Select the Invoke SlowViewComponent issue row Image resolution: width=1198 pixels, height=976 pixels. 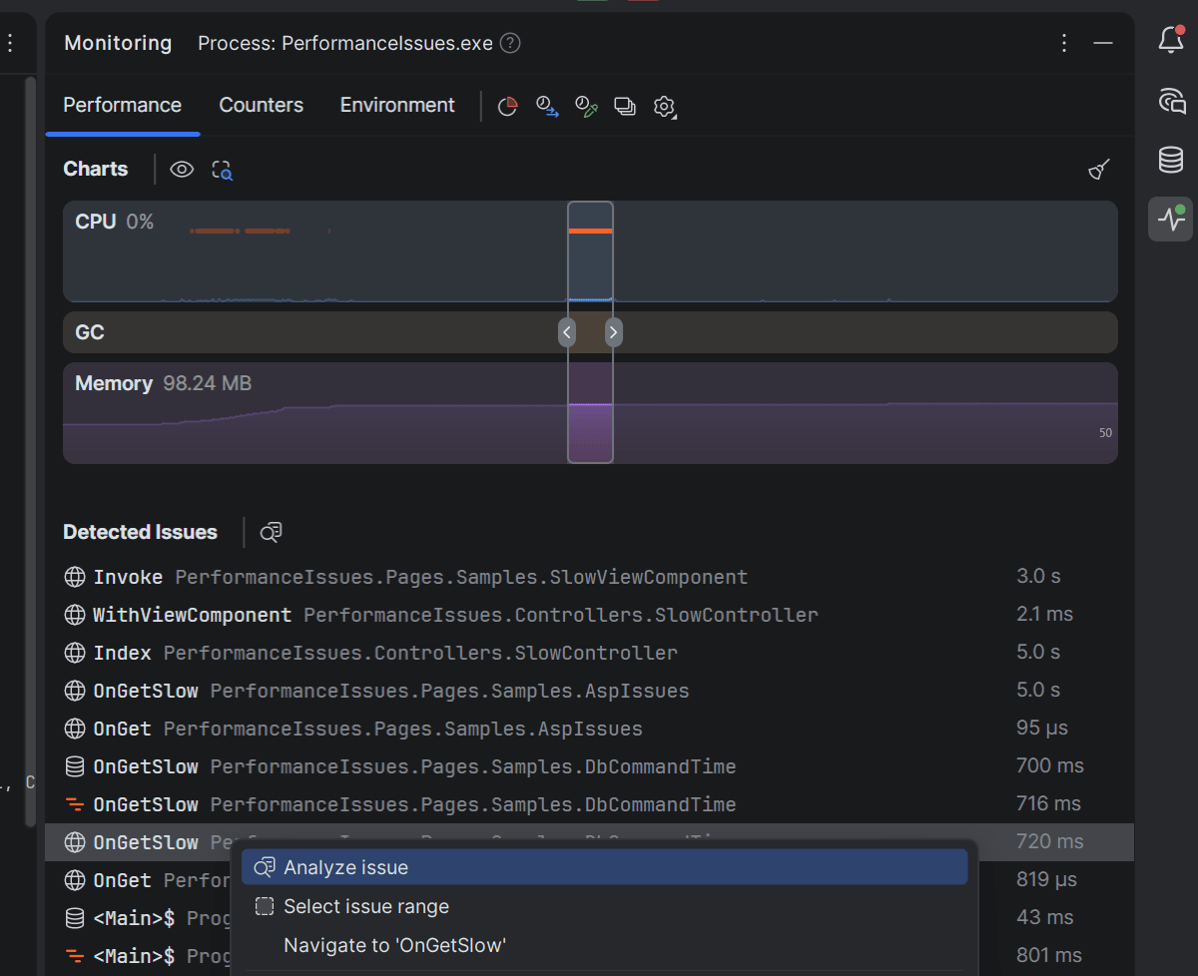pyautogui.click(x=419, y=577)
